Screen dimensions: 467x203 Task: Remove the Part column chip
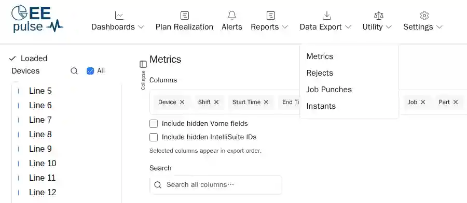pos(456,102)
